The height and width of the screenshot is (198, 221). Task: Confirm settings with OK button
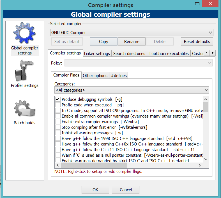(x=95, y=190)
